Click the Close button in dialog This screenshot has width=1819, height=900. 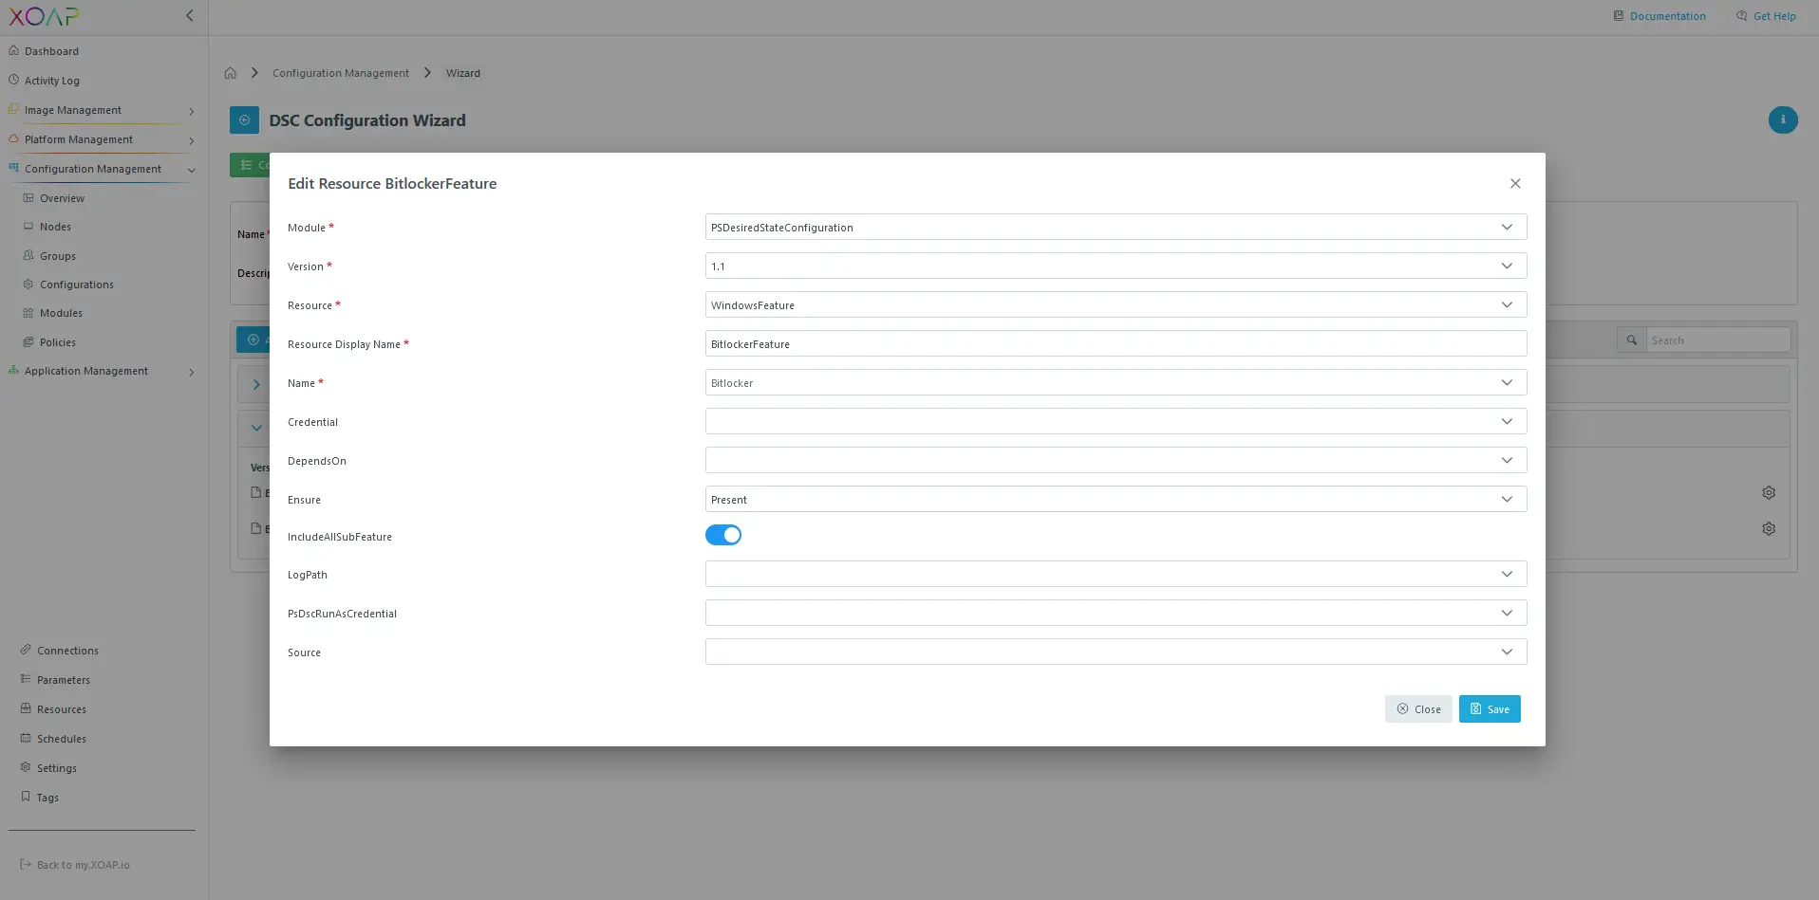(1418, 708)
